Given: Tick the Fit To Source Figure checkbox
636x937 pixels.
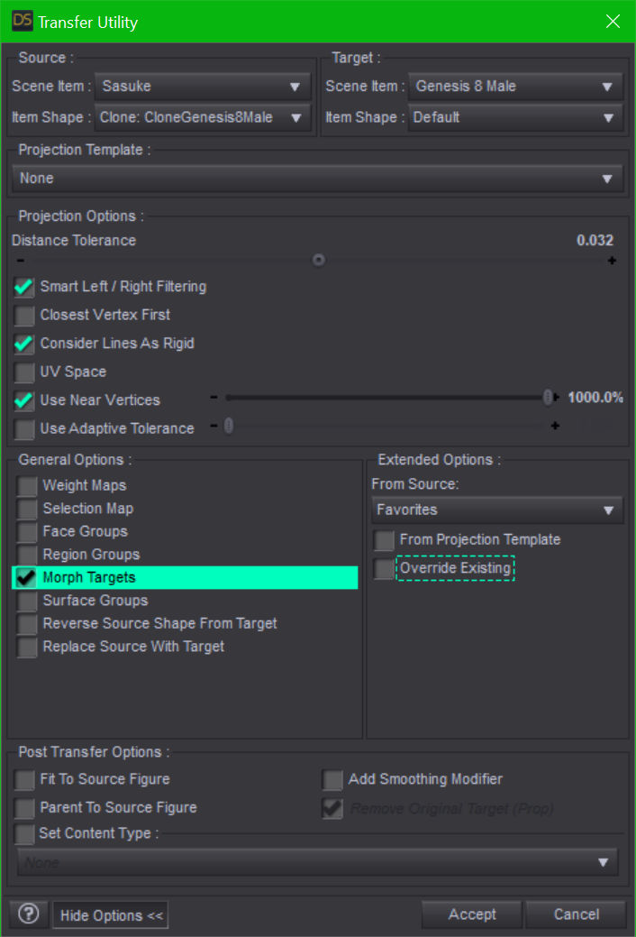Looking at the screenshot, I should click(x=24, y=780).
